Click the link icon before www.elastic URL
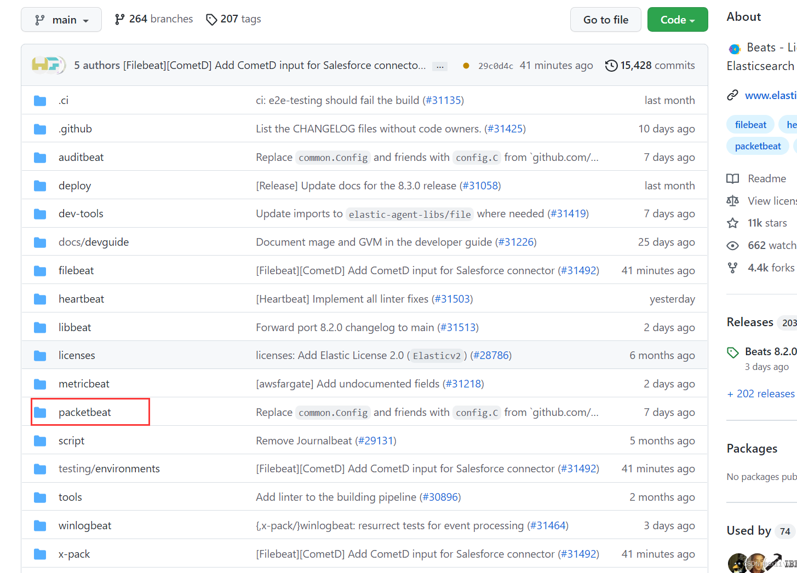The image size is (797, 573). coord(733,95)
